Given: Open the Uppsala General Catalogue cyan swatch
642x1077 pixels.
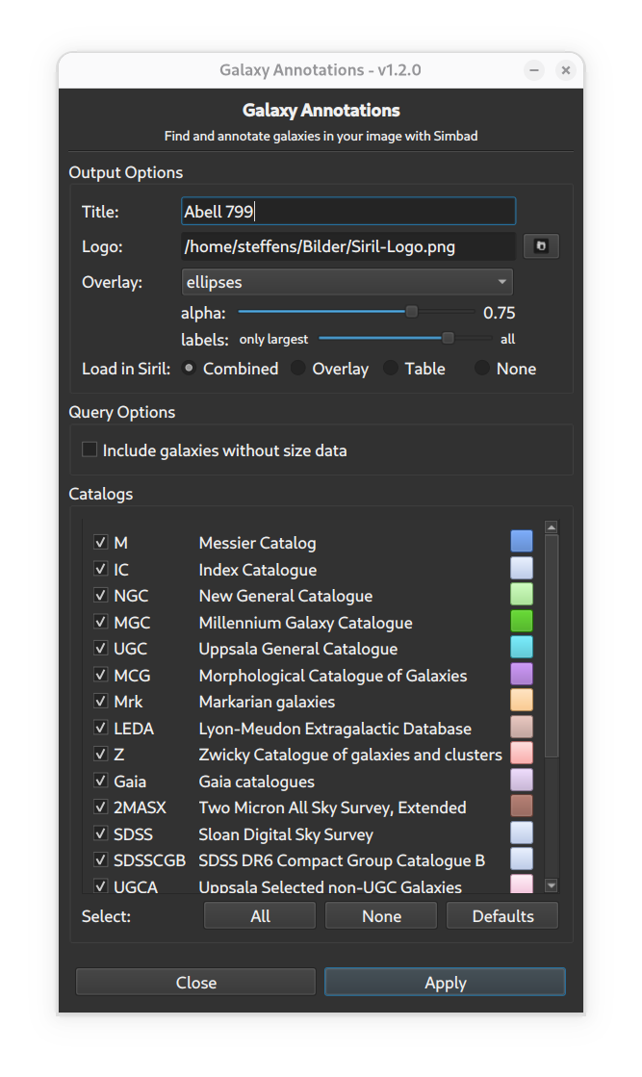Looking at the screenshot, I should [x=522, y=647].
